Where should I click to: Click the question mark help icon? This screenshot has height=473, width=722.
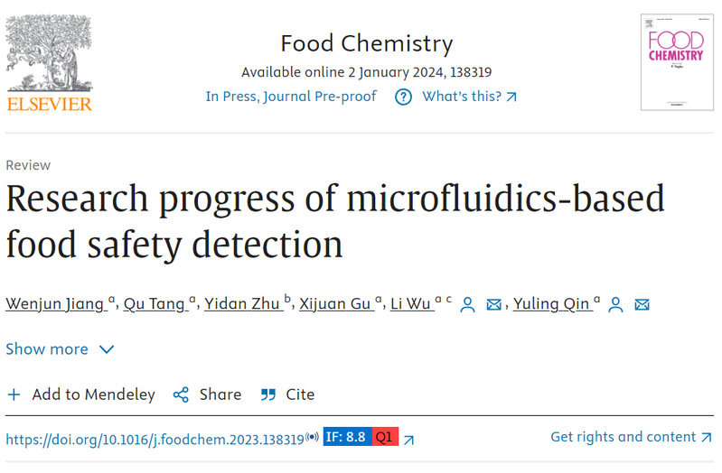click(x=403, y=97)
